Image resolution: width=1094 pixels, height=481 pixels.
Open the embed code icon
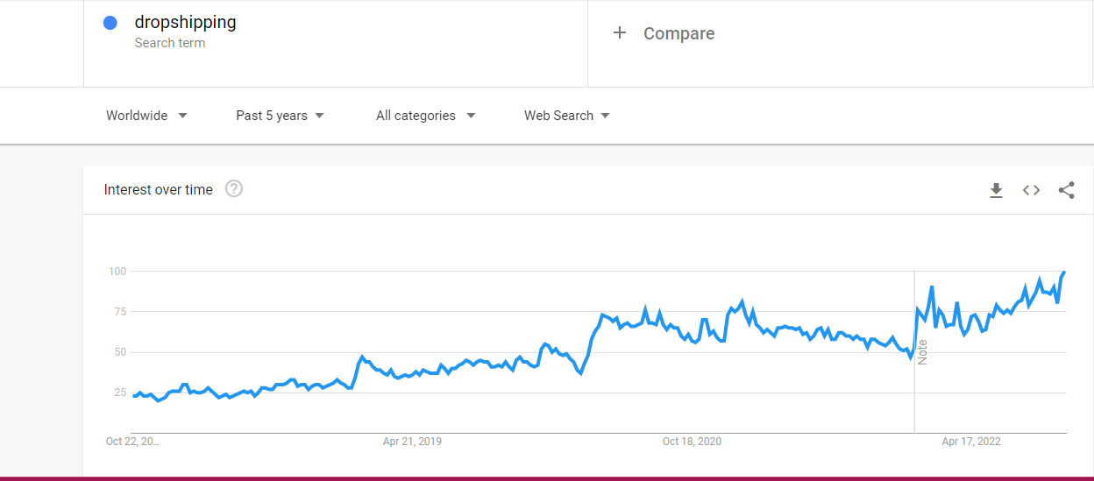[1031, 190]
